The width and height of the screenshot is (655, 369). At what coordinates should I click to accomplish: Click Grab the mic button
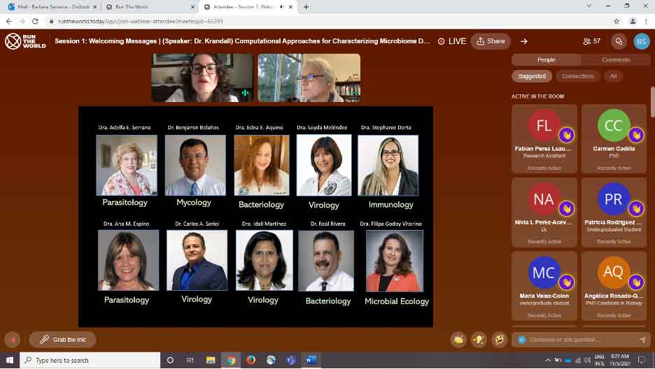62,340
